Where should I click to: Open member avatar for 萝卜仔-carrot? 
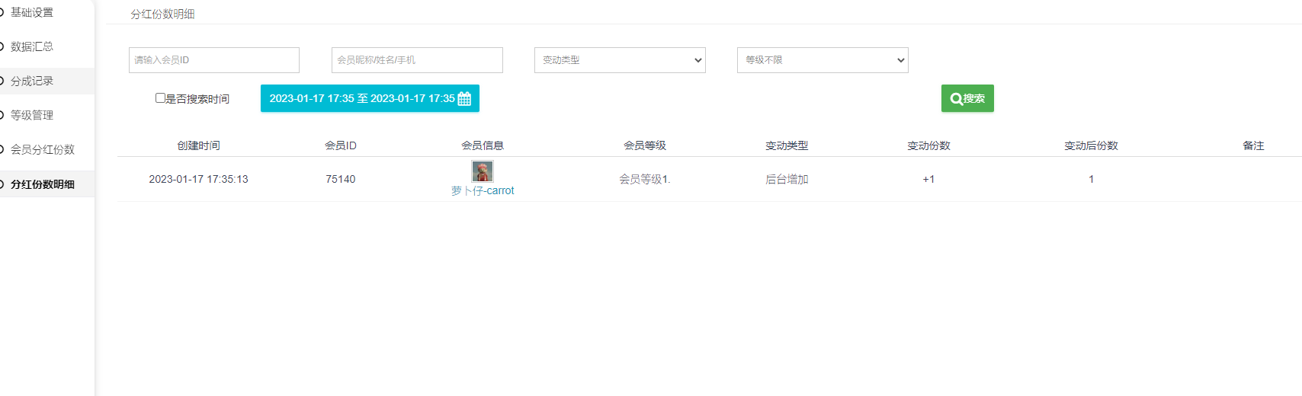pos(483,171)
